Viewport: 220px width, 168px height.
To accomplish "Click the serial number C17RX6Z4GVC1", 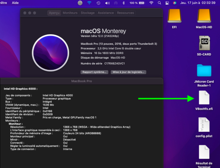I will (114, 64).
